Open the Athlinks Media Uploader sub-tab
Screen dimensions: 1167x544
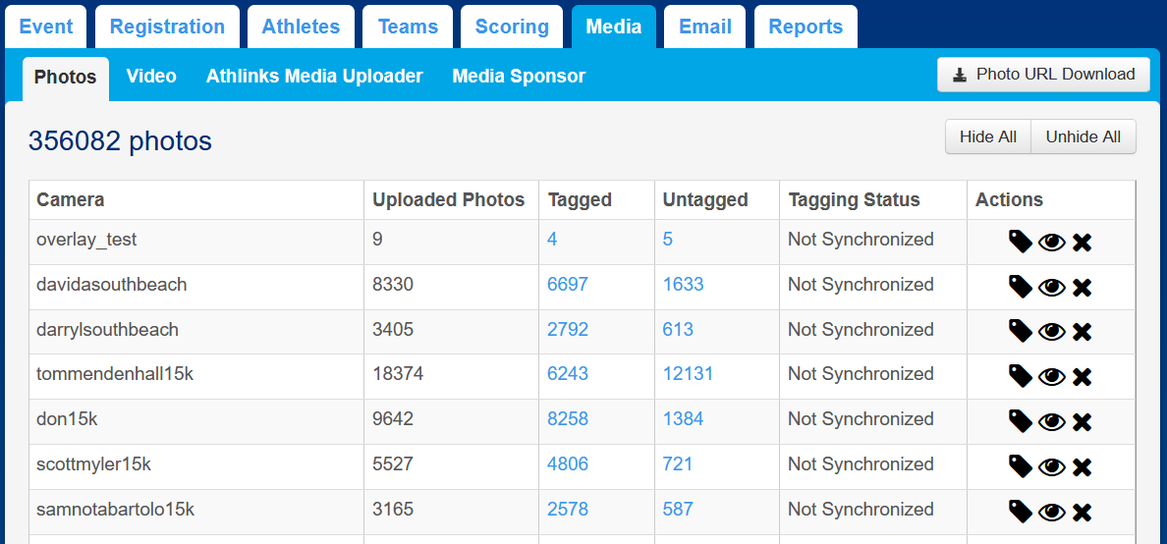tap(314, 76)
